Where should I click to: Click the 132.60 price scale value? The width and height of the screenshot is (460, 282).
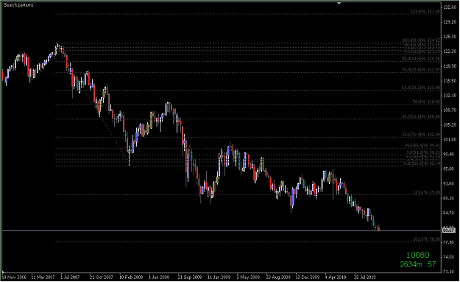(450, 7)
